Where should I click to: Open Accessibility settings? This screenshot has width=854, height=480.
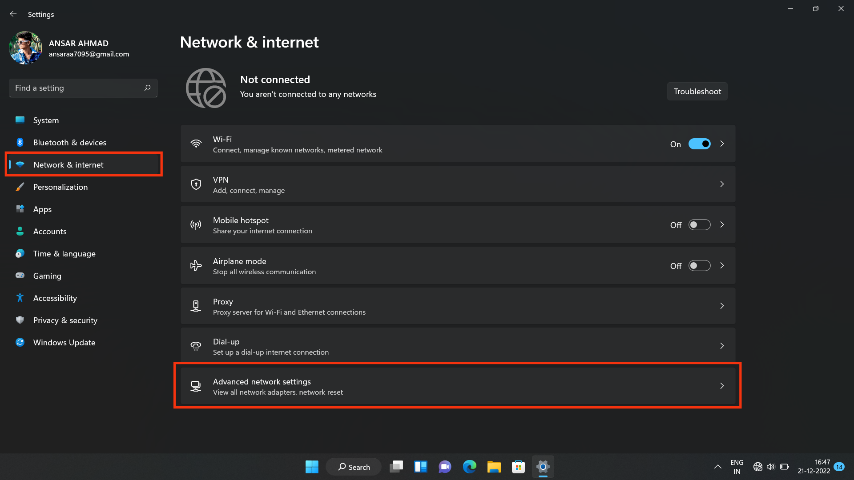(84, 298)
